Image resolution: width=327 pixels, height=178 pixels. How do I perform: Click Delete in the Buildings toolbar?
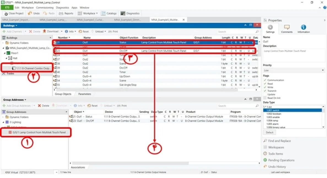(x=35, y=32)
